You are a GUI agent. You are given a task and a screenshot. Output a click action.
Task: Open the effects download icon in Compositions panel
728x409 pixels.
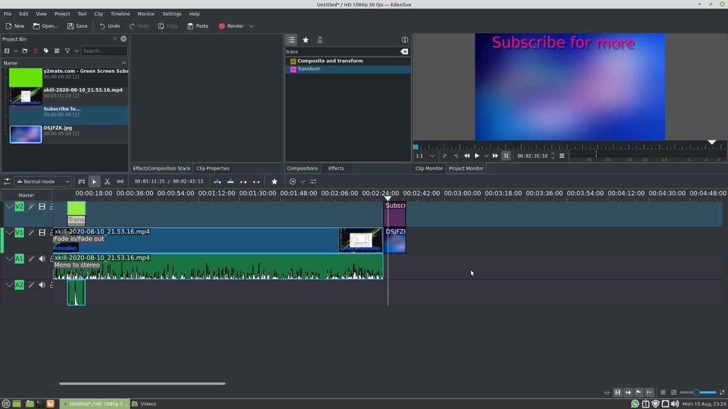pos(321,39)
